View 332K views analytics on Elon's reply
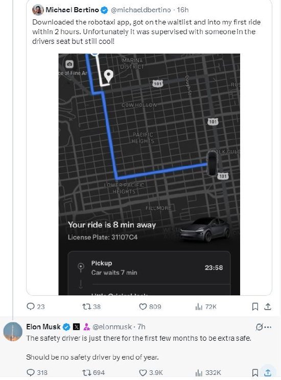This screenshot has width=281, height=380. tap(208, 372)
